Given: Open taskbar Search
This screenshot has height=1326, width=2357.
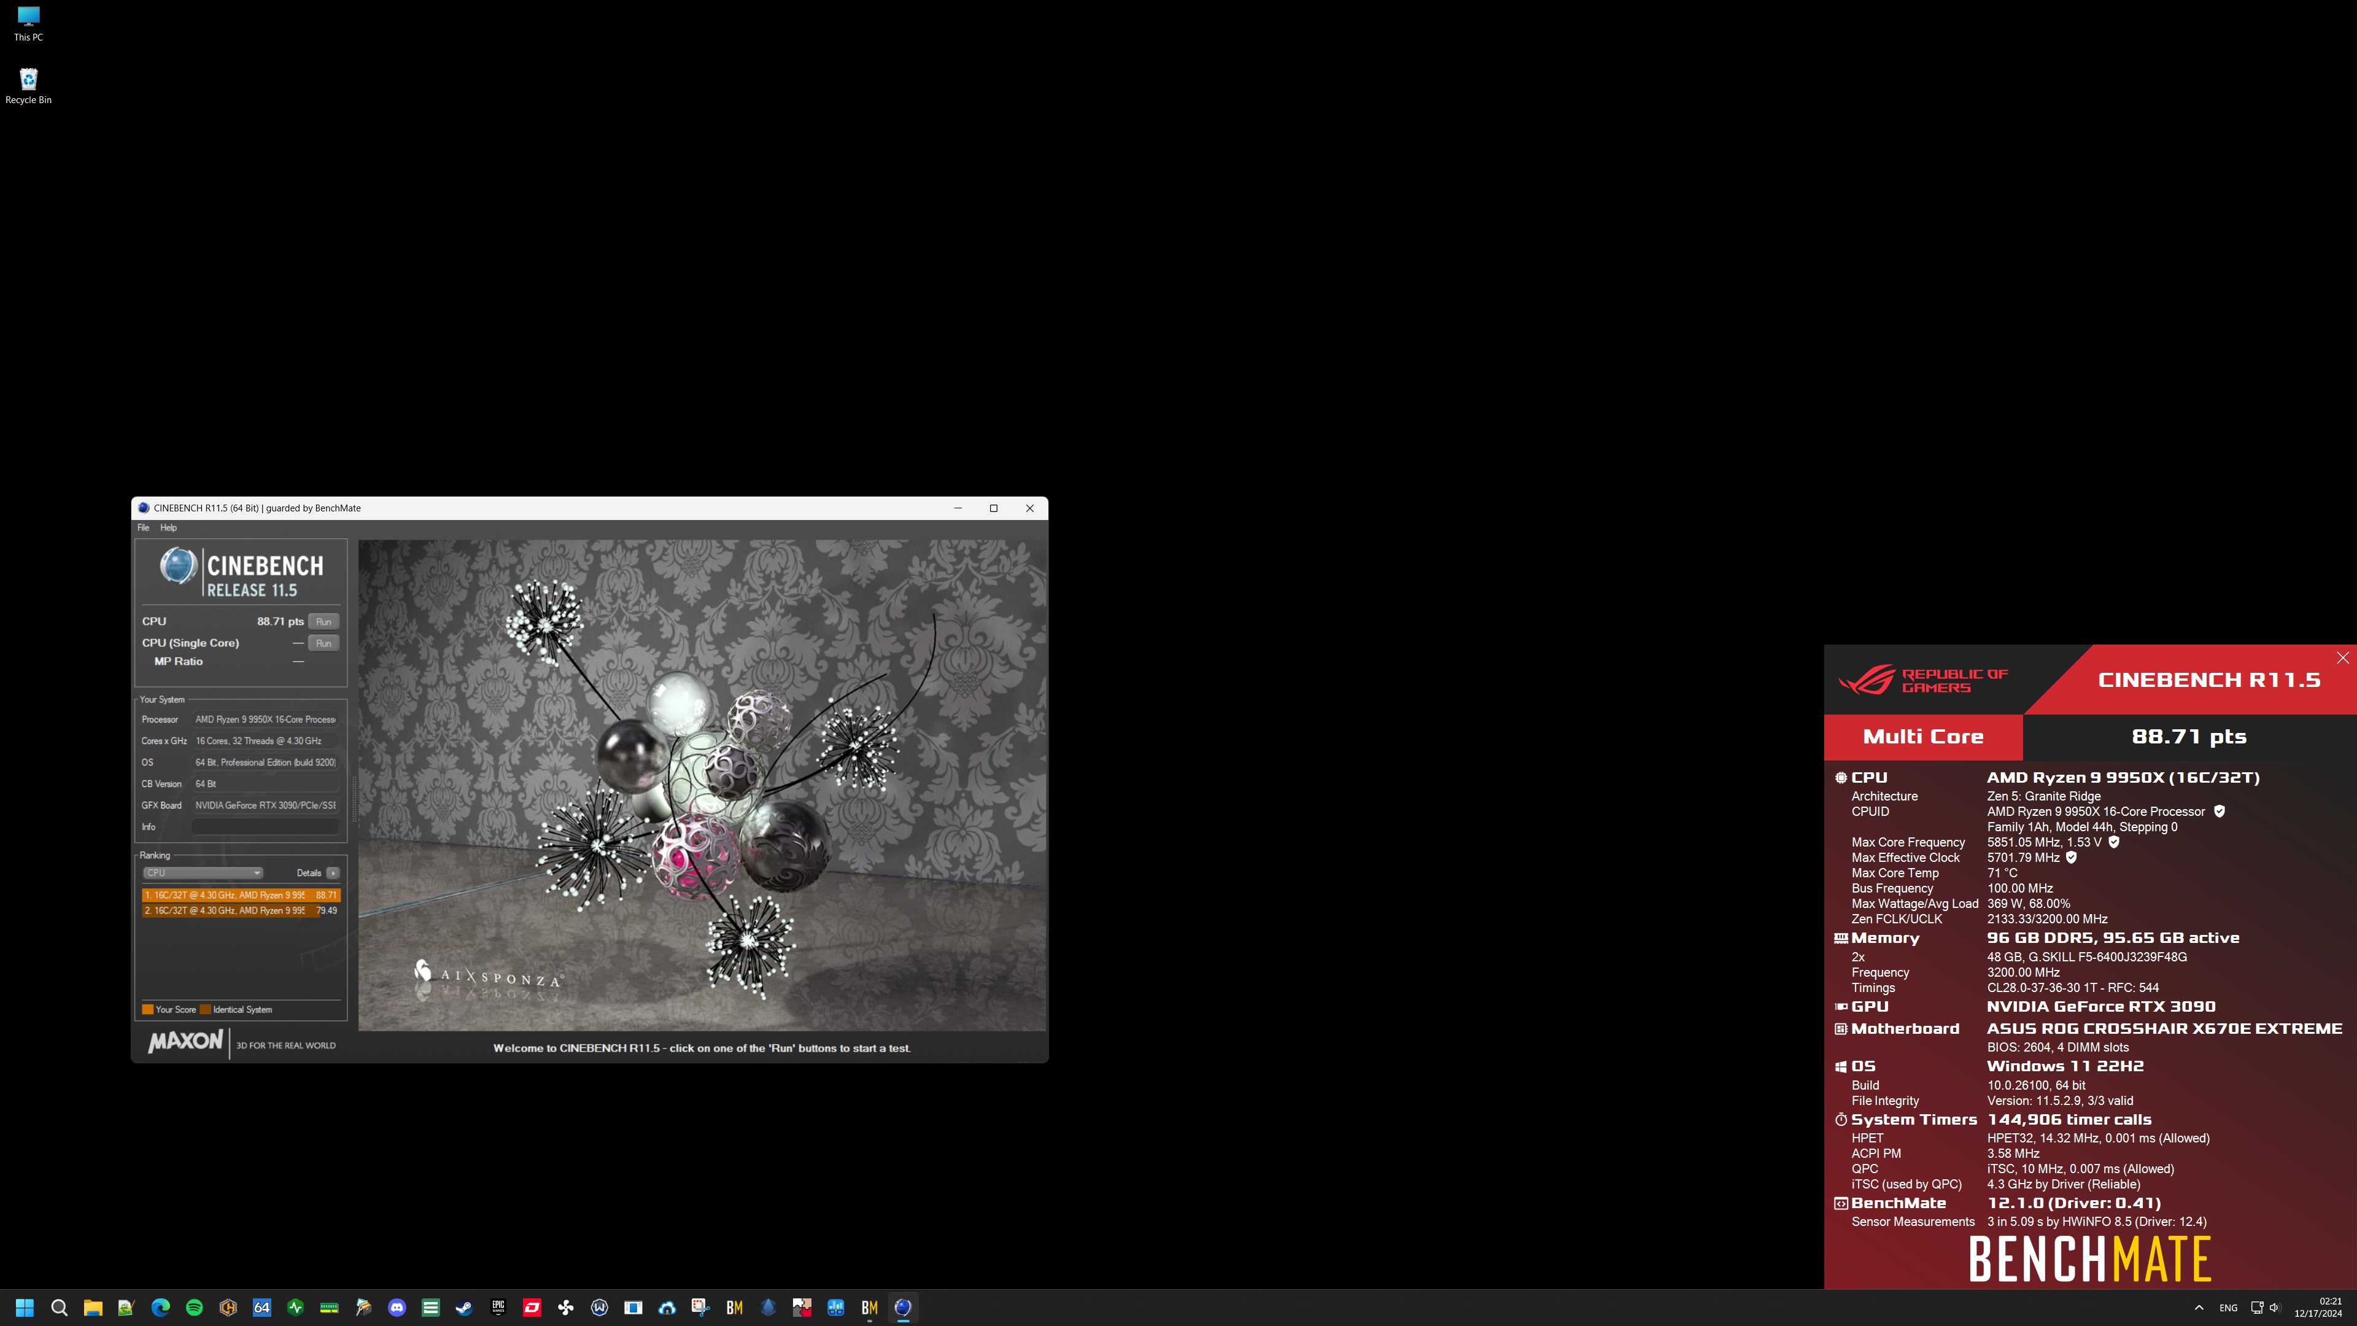Looking at the screenshot, I should click(x=60, y=1308).
